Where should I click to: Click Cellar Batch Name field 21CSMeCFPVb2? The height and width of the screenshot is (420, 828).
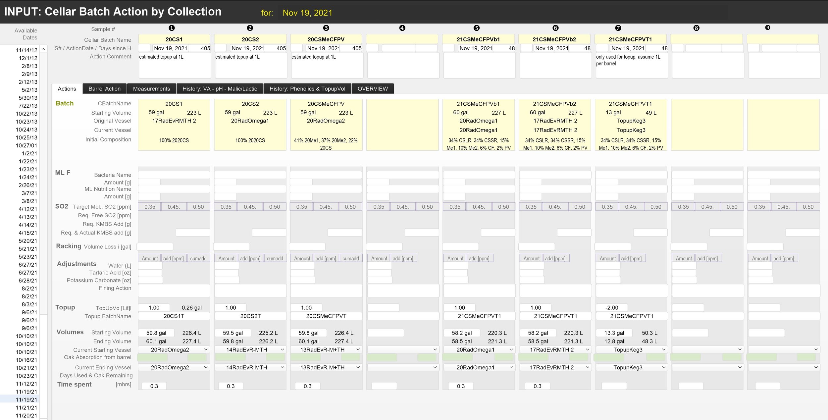[554, 39]
